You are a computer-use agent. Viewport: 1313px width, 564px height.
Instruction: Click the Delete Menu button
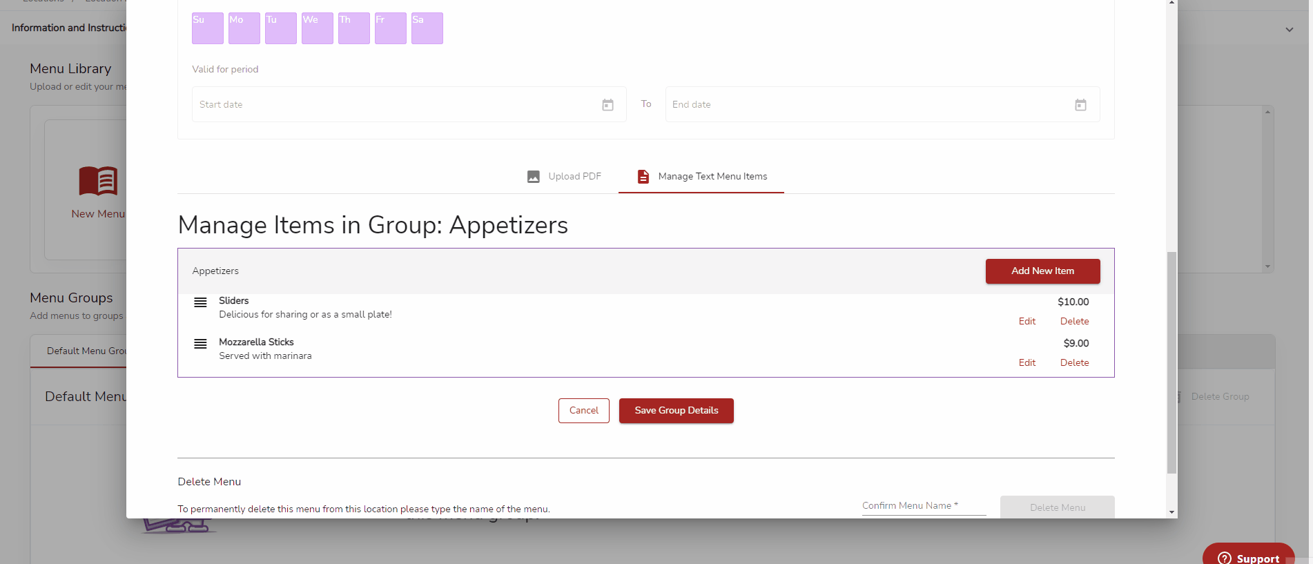coord(1057,507)
